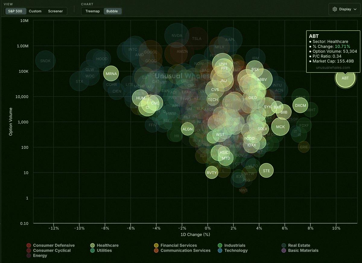Click the TECH bubble
Viewport: 362px width, 263px height.
click(213, 100)
